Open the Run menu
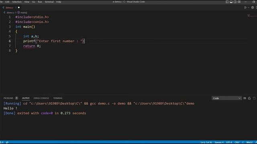This screenshot has width=257, height=144. 40,2
